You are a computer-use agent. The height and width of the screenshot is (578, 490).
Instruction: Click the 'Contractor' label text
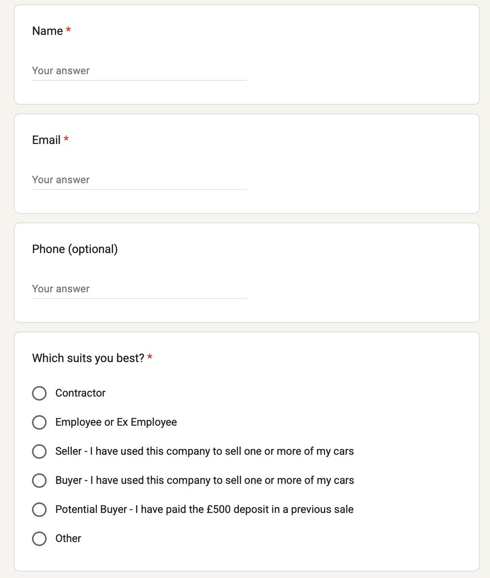80,393
